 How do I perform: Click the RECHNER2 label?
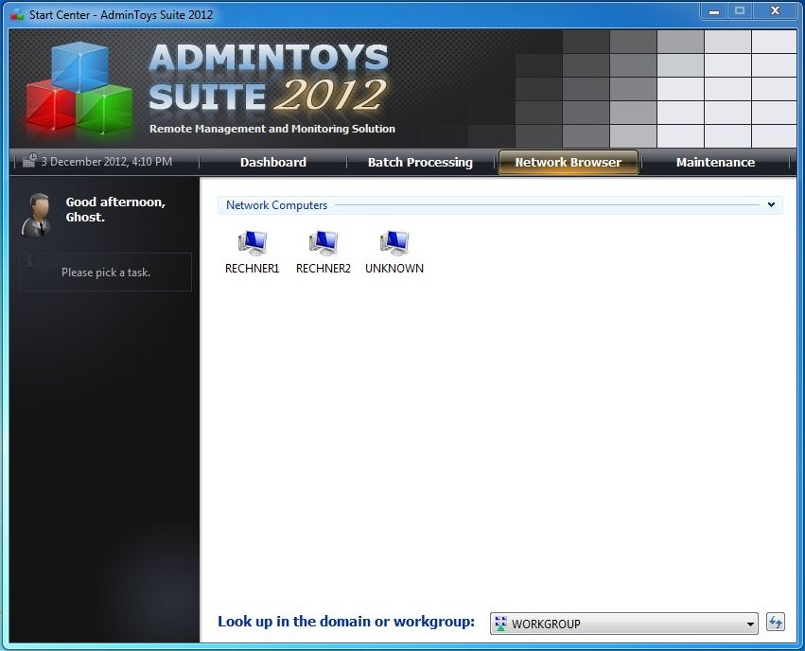[324, 268]
